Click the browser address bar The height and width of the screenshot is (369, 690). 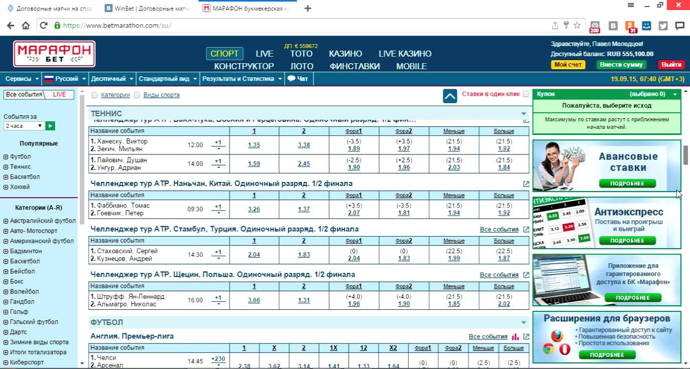click(301, 26)
